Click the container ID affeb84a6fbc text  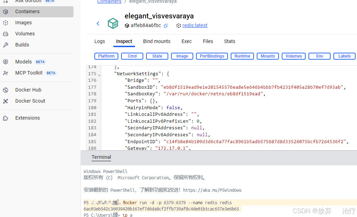pyautogui.click(x=146, y=25)
